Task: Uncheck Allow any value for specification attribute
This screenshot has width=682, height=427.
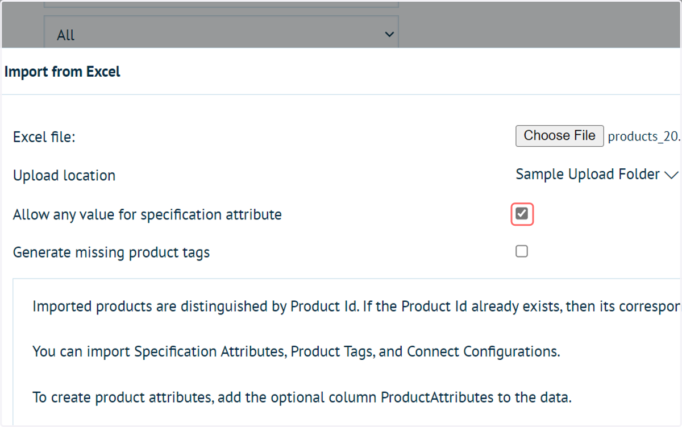Action: tap(522, 214)
